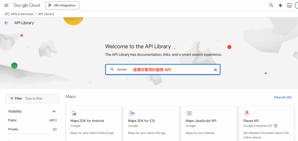Open the hamburger navigation menu
The height and width of the screenshot is (141, 298).
tap(6, 5)
